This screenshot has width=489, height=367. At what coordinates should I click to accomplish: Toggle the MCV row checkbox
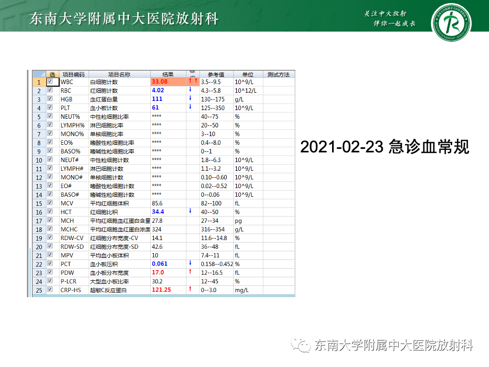point(50,203)
